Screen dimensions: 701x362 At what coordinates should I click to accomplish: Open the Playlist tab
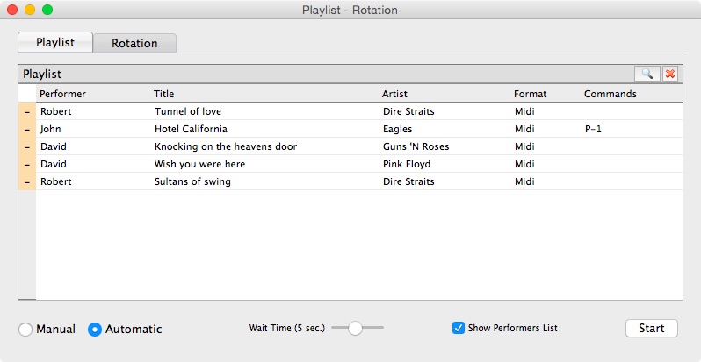point(55,42)
